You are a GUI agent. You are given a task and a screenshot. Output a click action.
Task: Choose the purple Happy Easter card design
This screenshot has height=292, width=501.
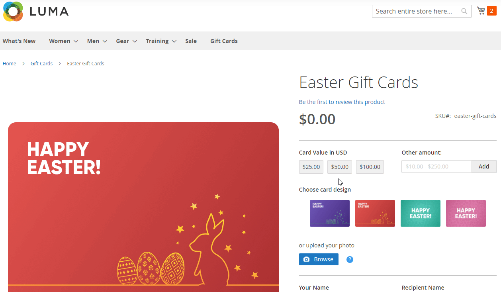(x=330, y=214)
